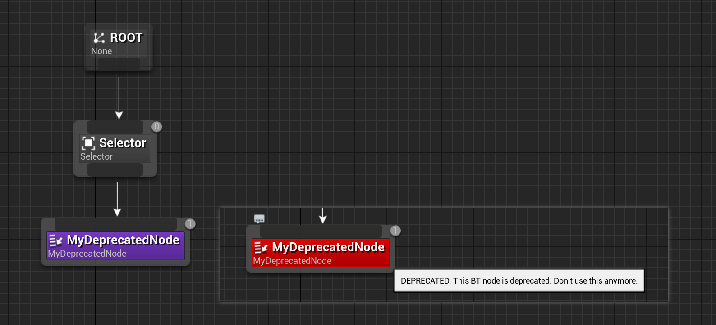Select the purple MyDeprecatedNode title
The width and height of the screenshot is (716, 325).
pyautogui.click(x=123, y=240)
